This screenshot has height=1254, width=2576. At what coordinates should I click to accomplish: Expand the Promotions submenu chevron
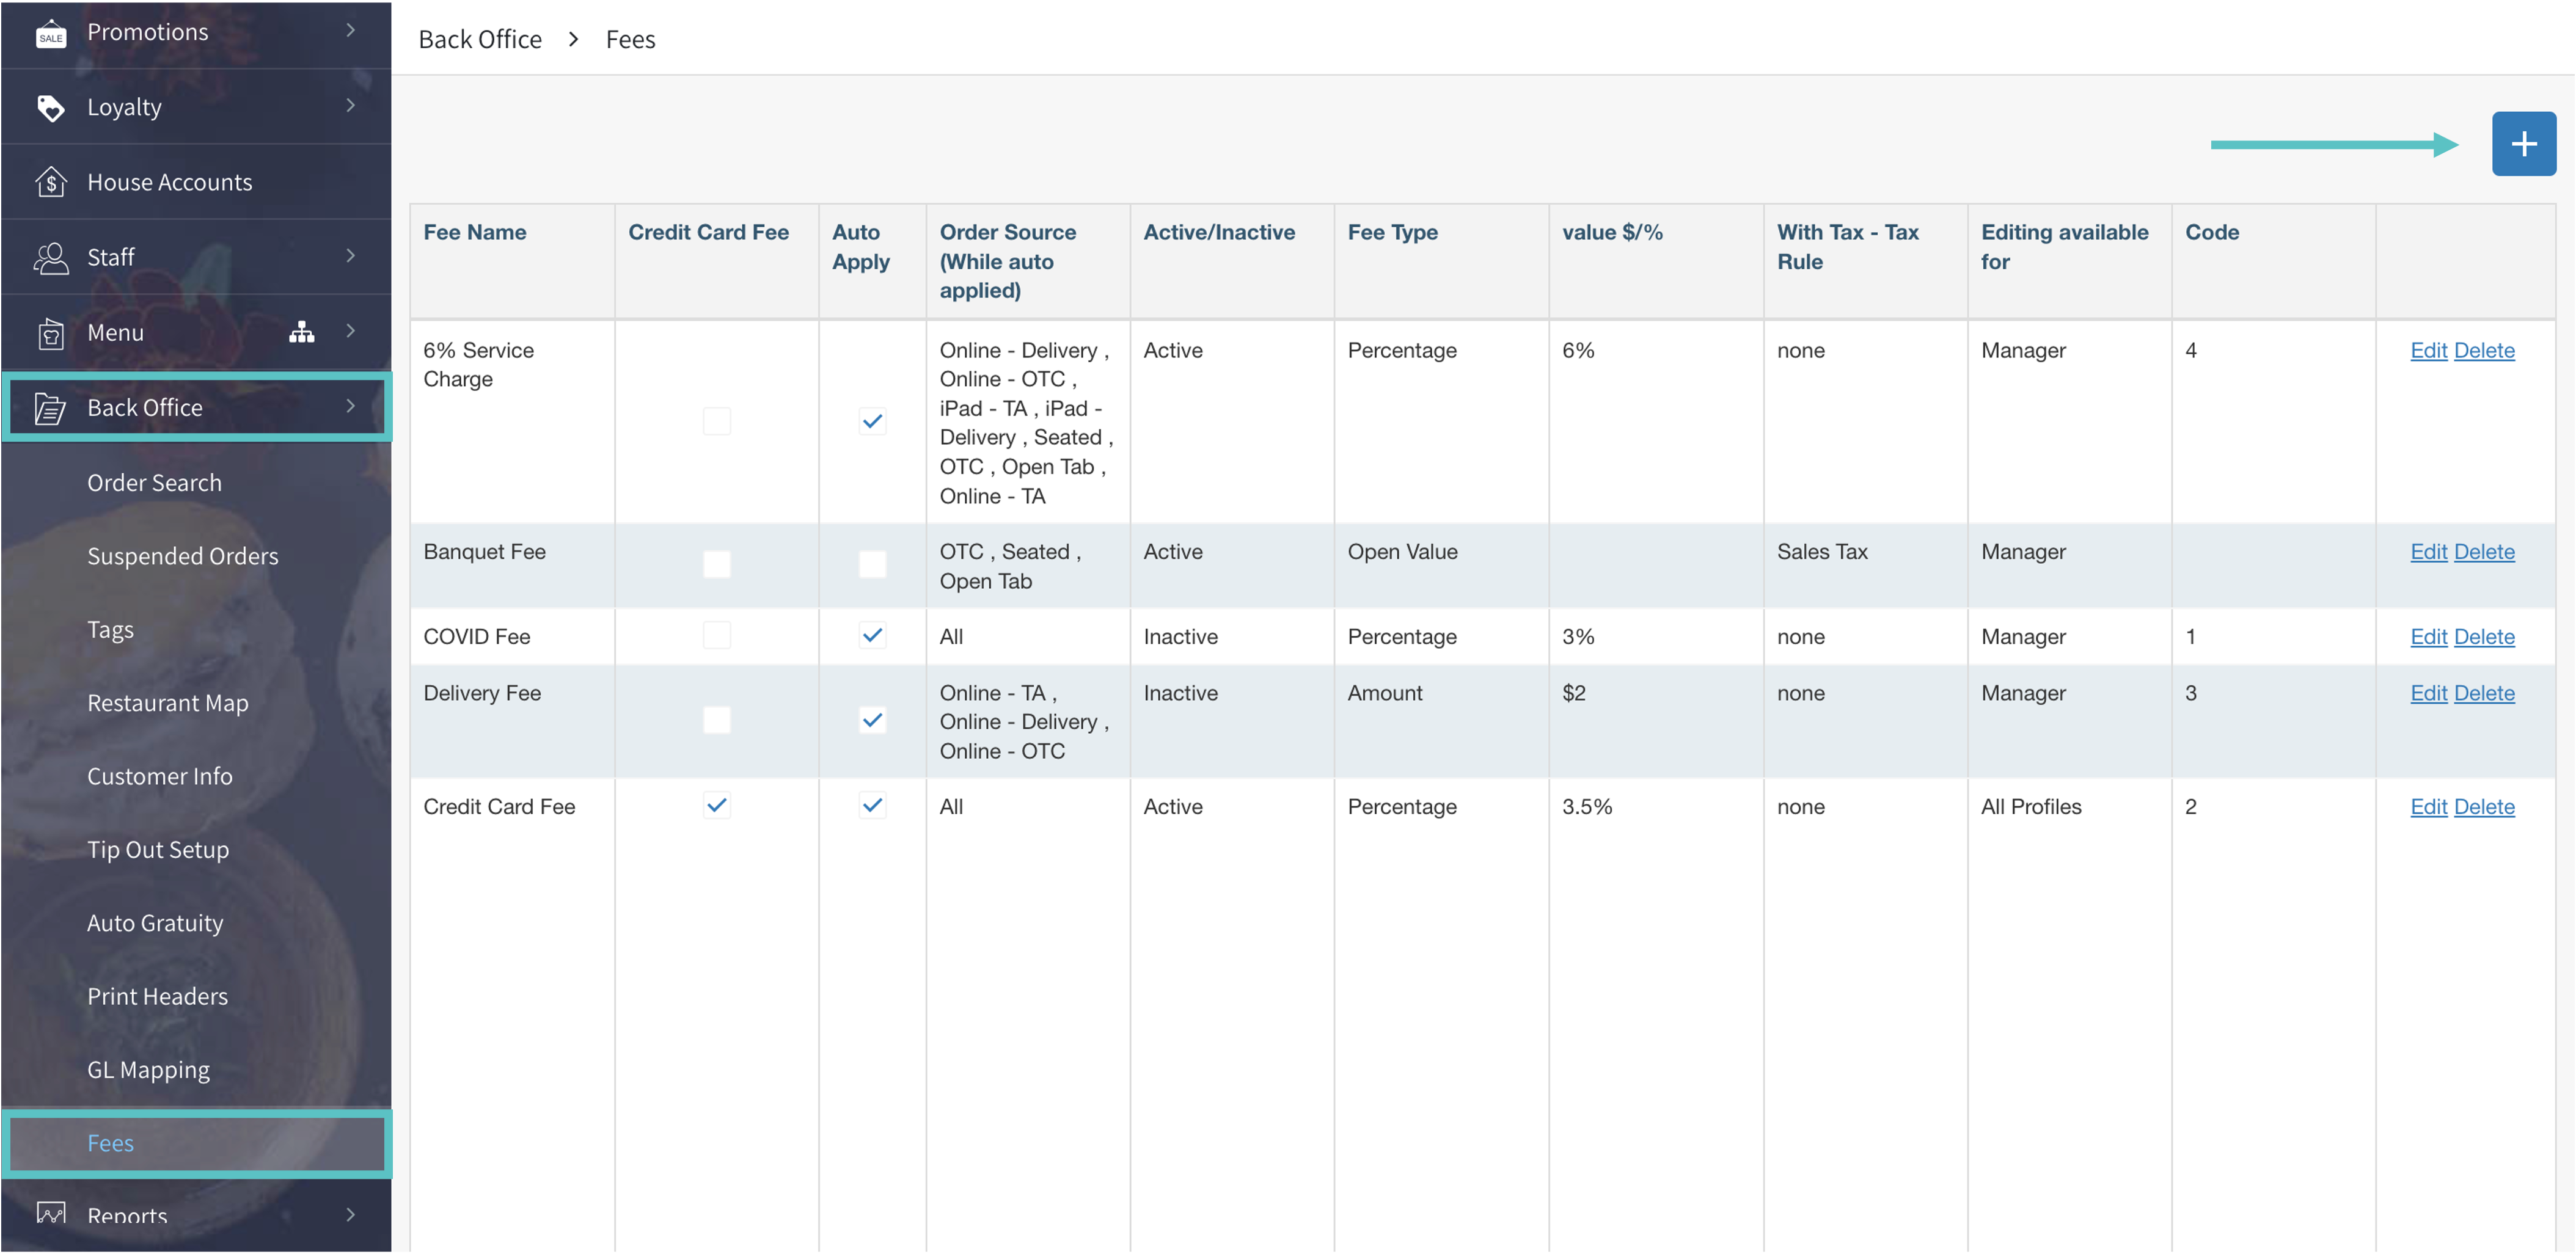350,31
